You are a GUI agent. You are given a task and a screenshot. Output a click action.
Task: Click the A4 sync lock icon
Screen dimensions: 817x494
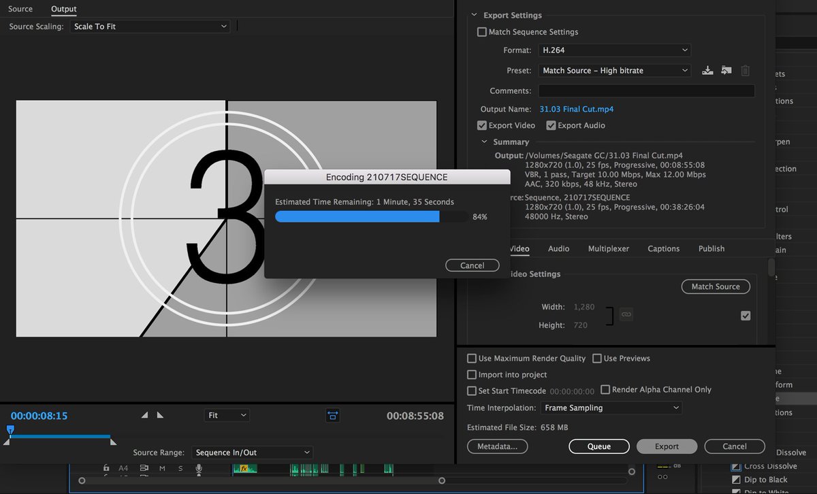tap(144, 468)
